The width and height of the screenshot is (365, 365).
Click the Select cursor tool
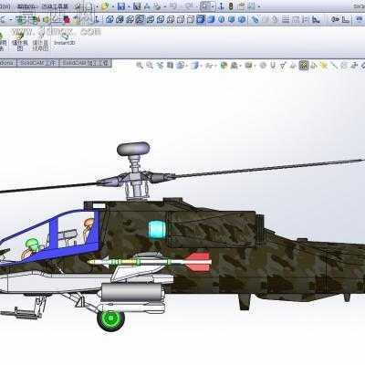point(205,6)
